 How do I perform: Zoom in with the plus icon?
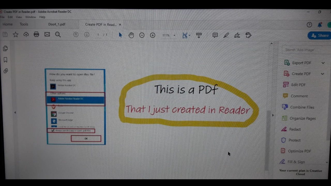153,35
